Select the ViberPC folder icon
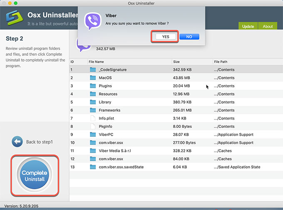Image resolution: width=283 pixels, height=210 pixels. click(x=93, y=134)
